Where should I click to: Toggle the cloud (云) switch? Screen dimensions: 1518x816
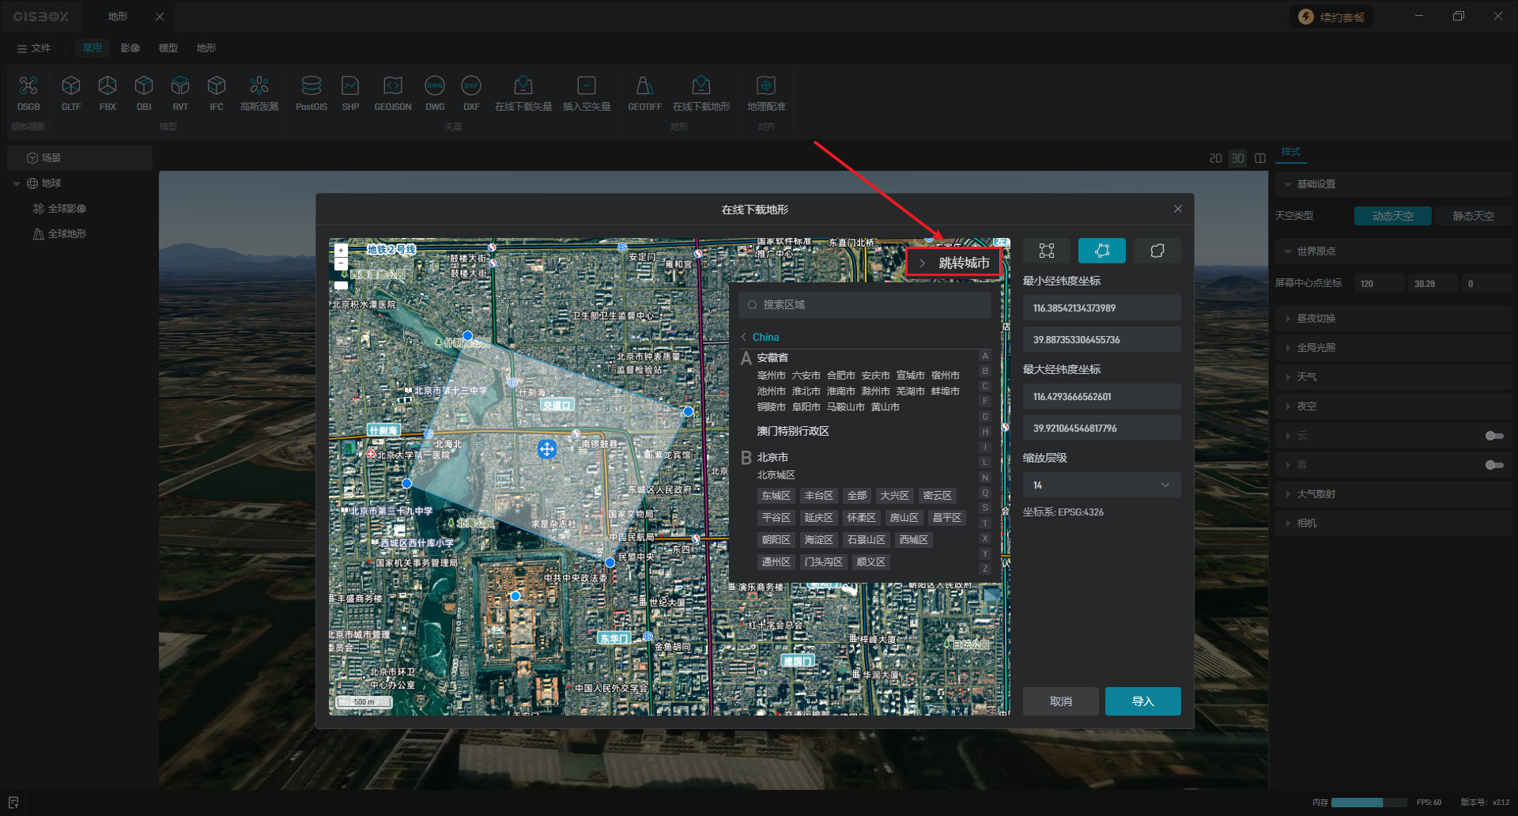point(1493,436)
